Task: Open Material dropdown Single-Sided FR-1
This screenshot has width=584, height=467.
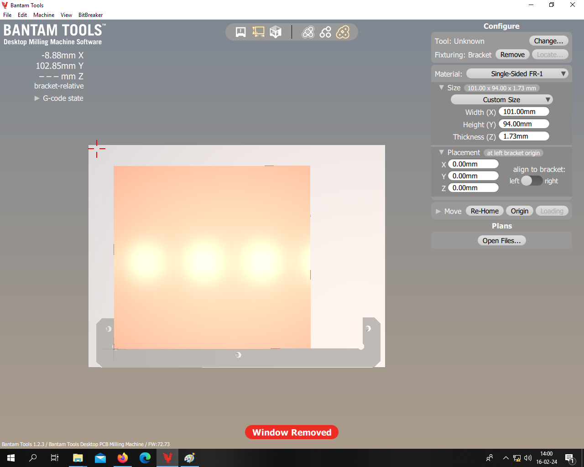Action: [x=517, y=73]
